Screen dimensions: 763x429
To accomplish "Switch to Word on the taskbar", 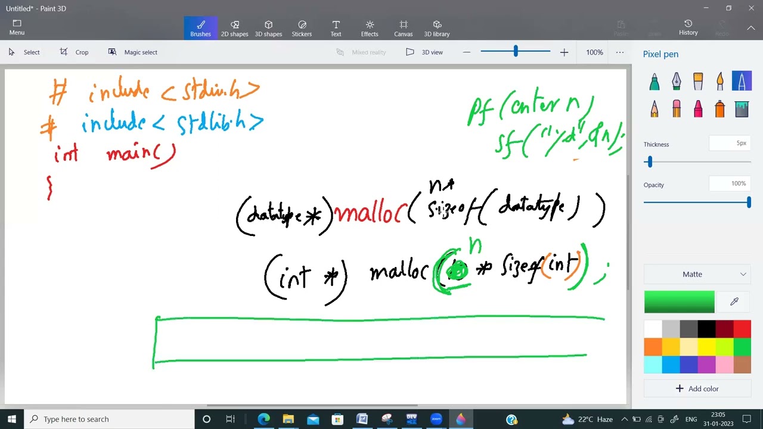I will (x=362, y=419).
